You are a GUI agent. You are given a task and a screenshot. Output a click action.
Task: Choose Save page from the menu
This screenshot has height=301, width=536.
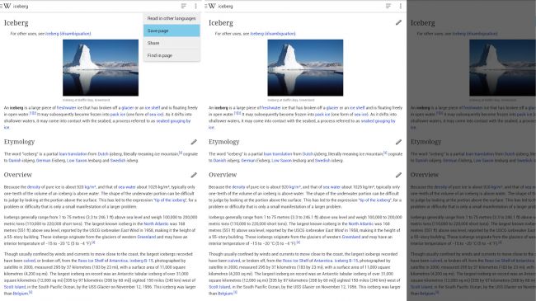pos(172,31)
